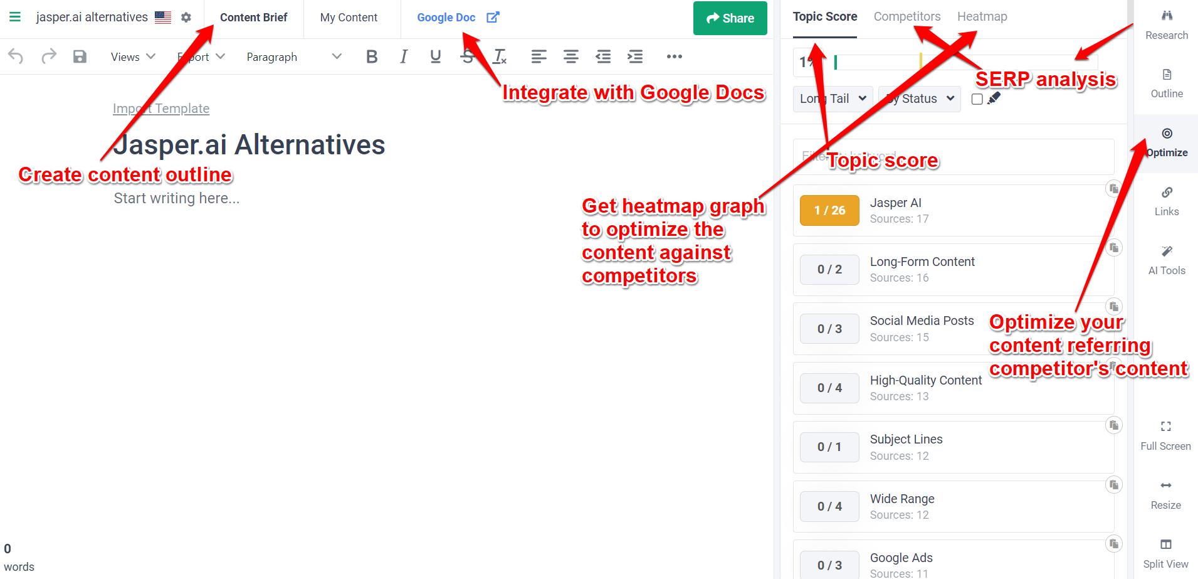
Task: Decrease indent
Action: [x=603, y=56]
